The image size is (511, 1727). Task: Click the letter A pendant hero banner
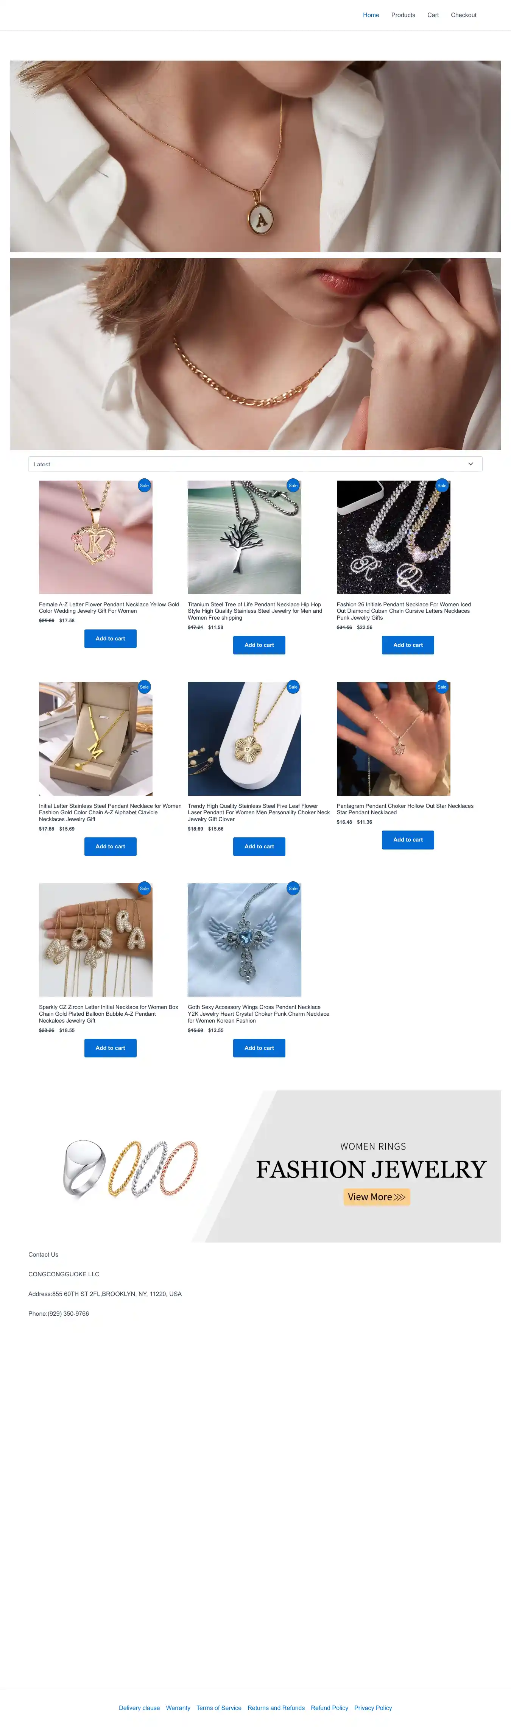pyautogui.click(x=255, y=156)
